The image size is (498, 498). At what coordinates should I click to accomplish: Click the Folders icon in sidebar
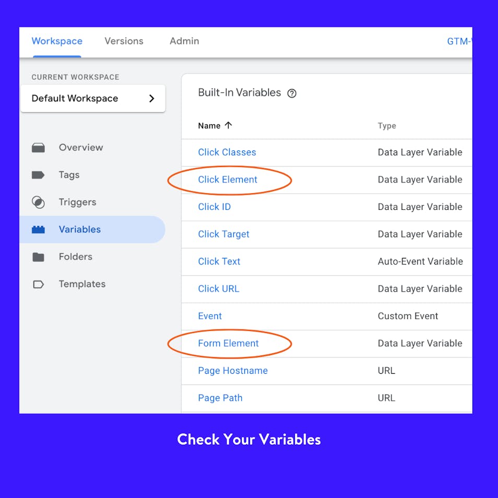(x=38, y=257)
